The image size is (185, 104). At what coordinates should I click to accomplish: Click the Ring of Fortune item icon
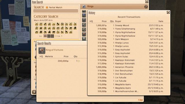(x=42, y=51)
